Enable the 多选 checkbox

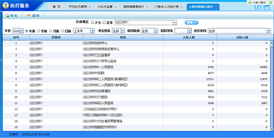point(93,22)
